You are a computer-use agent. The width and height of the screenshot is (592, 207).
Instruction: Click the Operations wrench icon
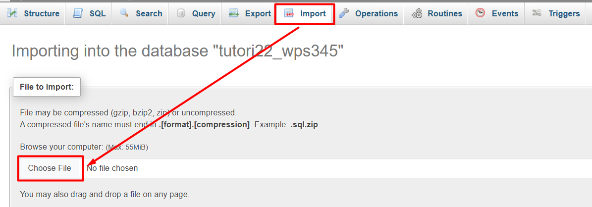pos(344,13)
